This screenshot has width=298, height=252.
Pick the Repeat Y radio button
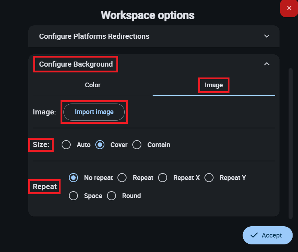209,178
